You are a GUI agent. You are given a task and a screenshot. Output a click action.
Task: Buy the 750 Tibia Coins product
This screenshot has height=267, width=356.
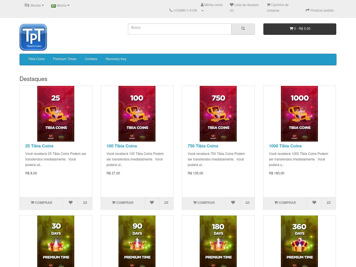point(204,203)
